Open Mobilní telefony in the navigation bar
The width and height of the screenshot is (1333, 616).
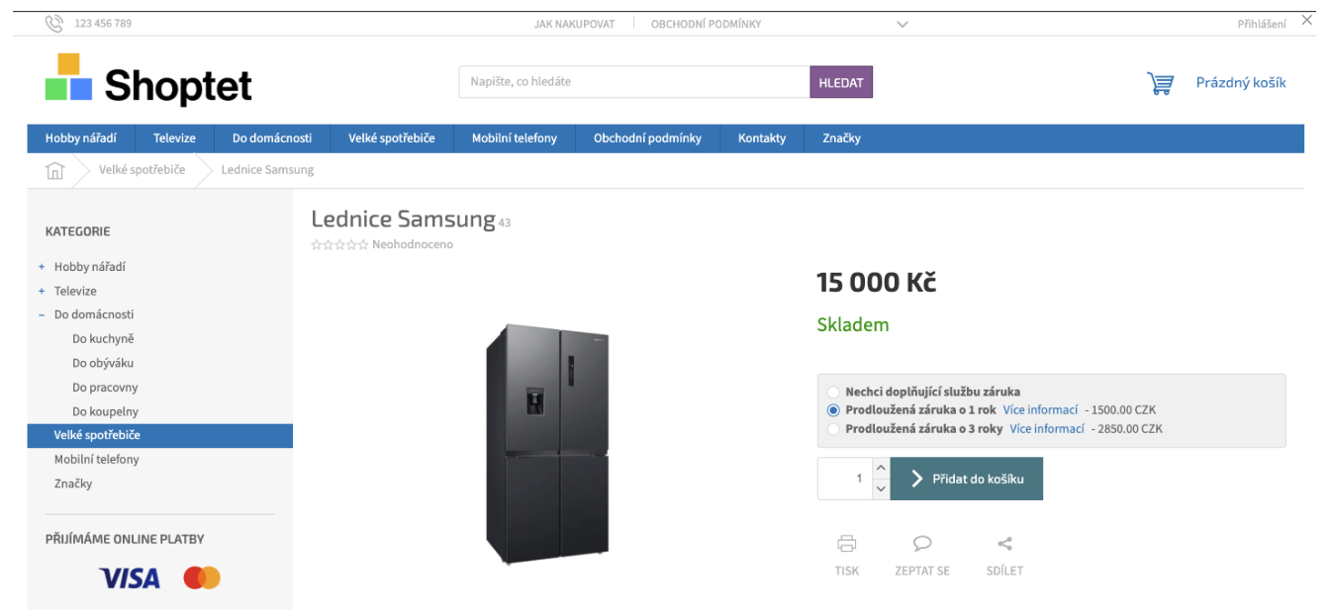pyautogui.click(x=514, y=138)
